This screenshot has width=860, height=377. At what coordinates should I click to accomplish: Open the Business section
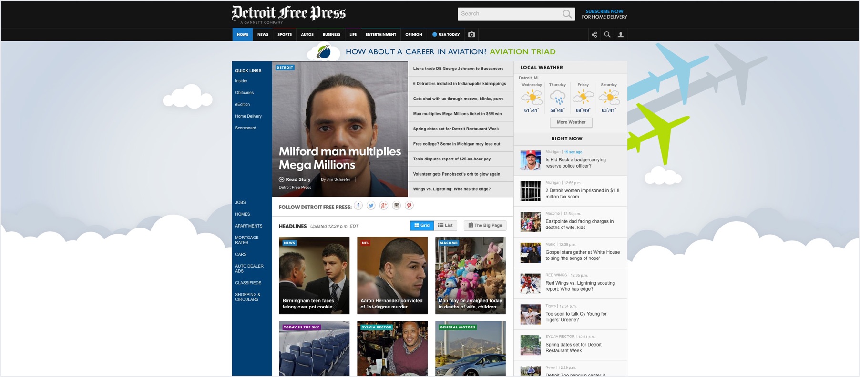click(x=331, y=34)
